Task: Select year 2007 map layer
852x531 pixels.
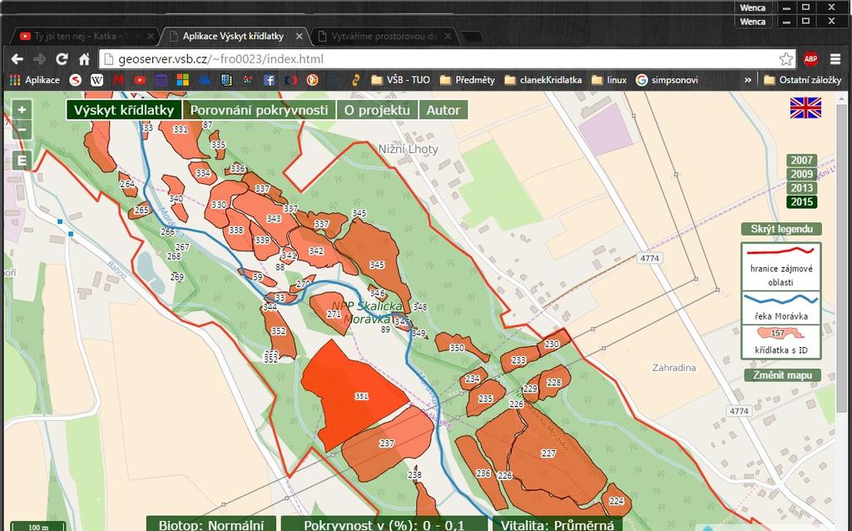Action: pos(801,161)
